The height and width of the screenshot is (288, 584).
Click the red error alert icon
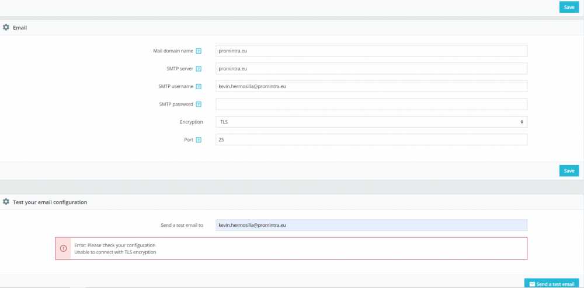tap(63, 248)
